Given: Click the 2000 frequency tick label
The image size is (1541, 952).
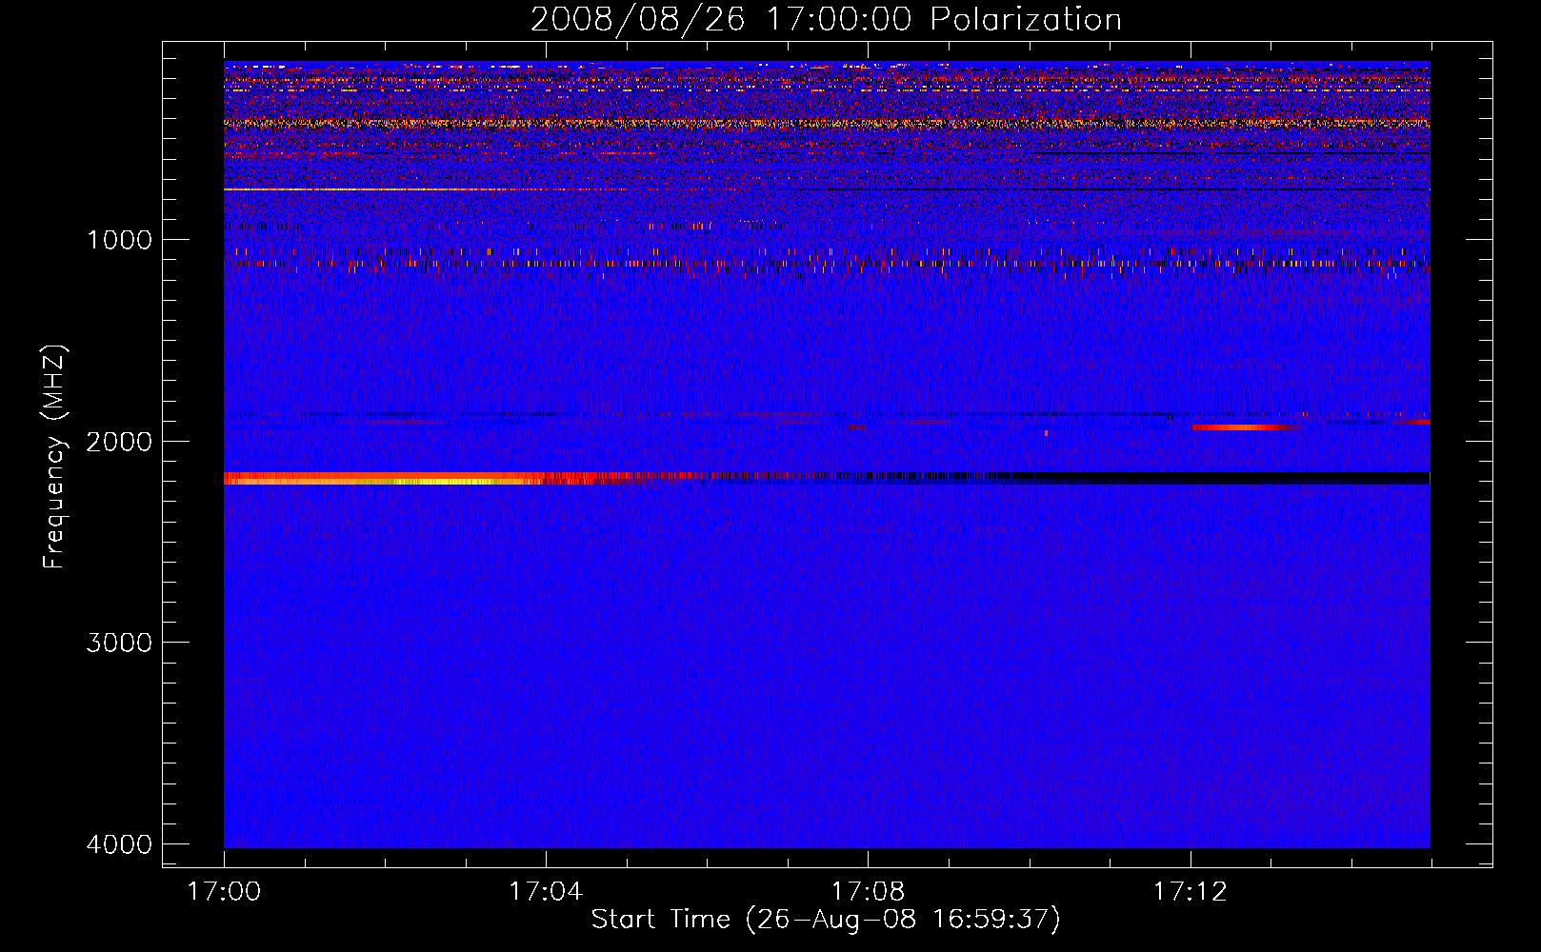Looking at the screenshot, I should coord(120,441).
